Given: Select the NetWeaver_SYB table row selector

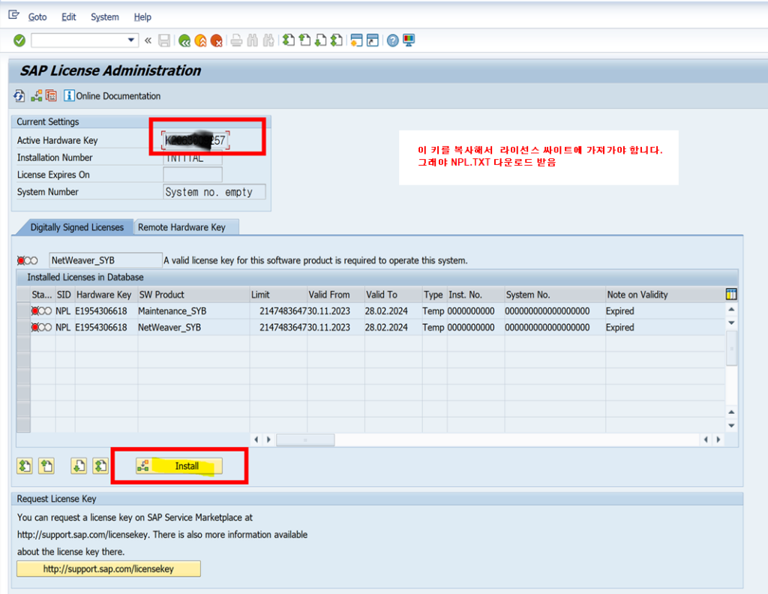Looking at the screenshot, I should (23, 327).
